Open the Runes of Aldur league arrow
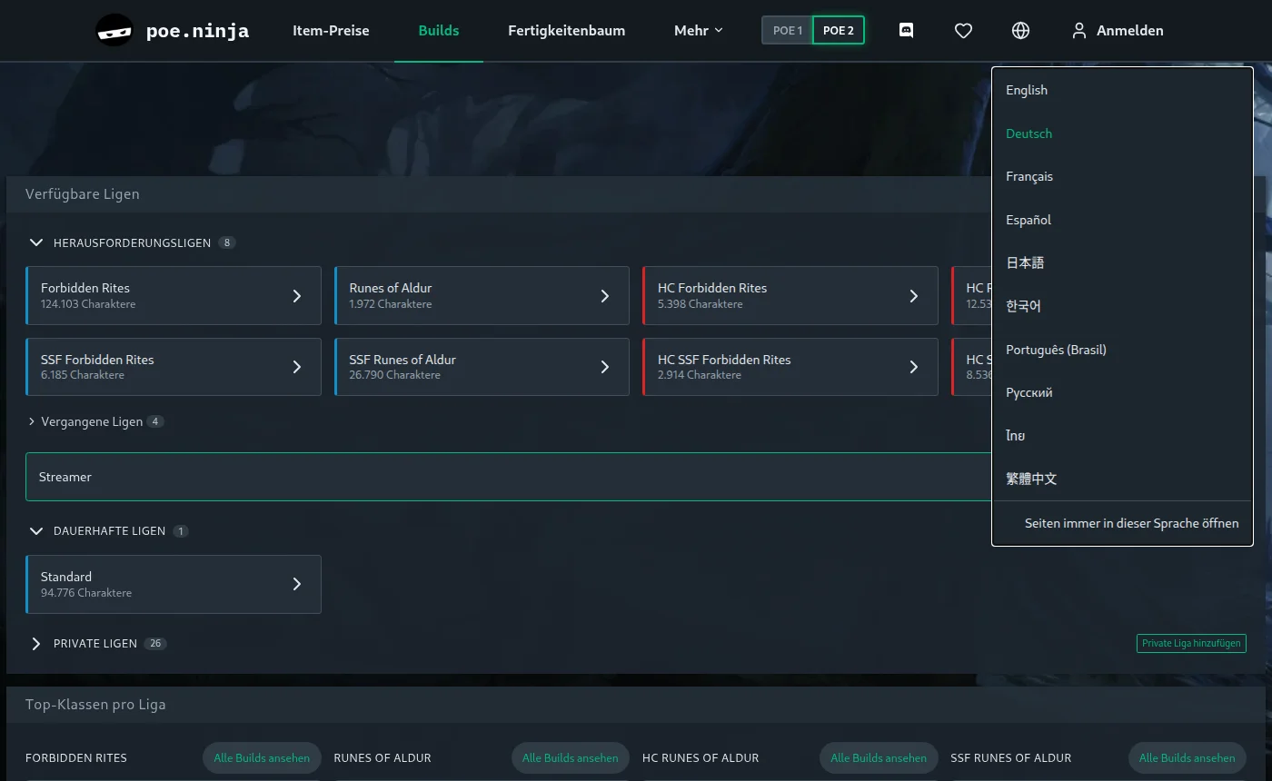The height and width of the screenshot is (781, 1272). [x=605, y=296]
